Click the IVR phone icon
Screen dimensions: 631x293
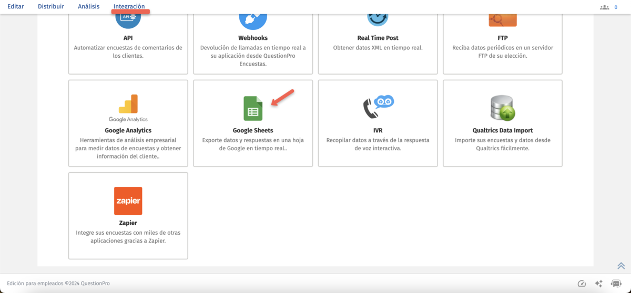click(x=378, y=107)
